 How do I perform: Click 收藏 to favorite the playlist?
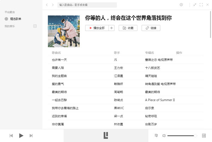(128, 28)
